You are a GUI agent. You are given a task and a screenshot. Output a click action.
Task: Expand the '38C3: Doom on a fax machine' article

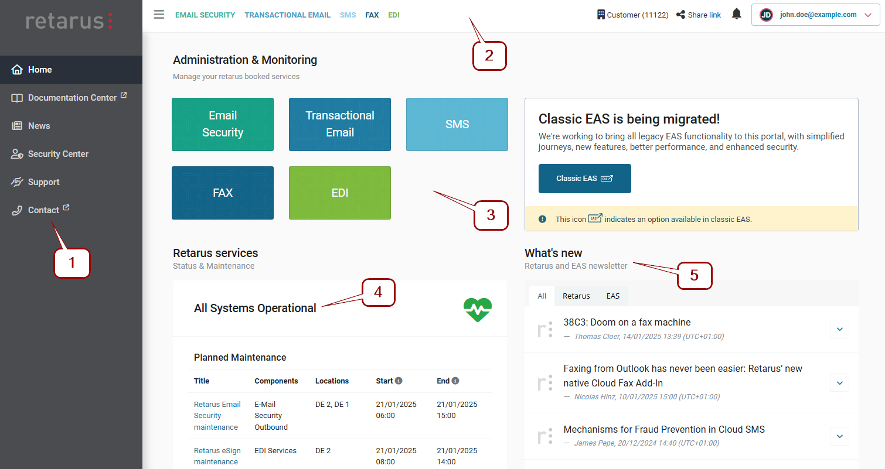(x=839, y=329)
